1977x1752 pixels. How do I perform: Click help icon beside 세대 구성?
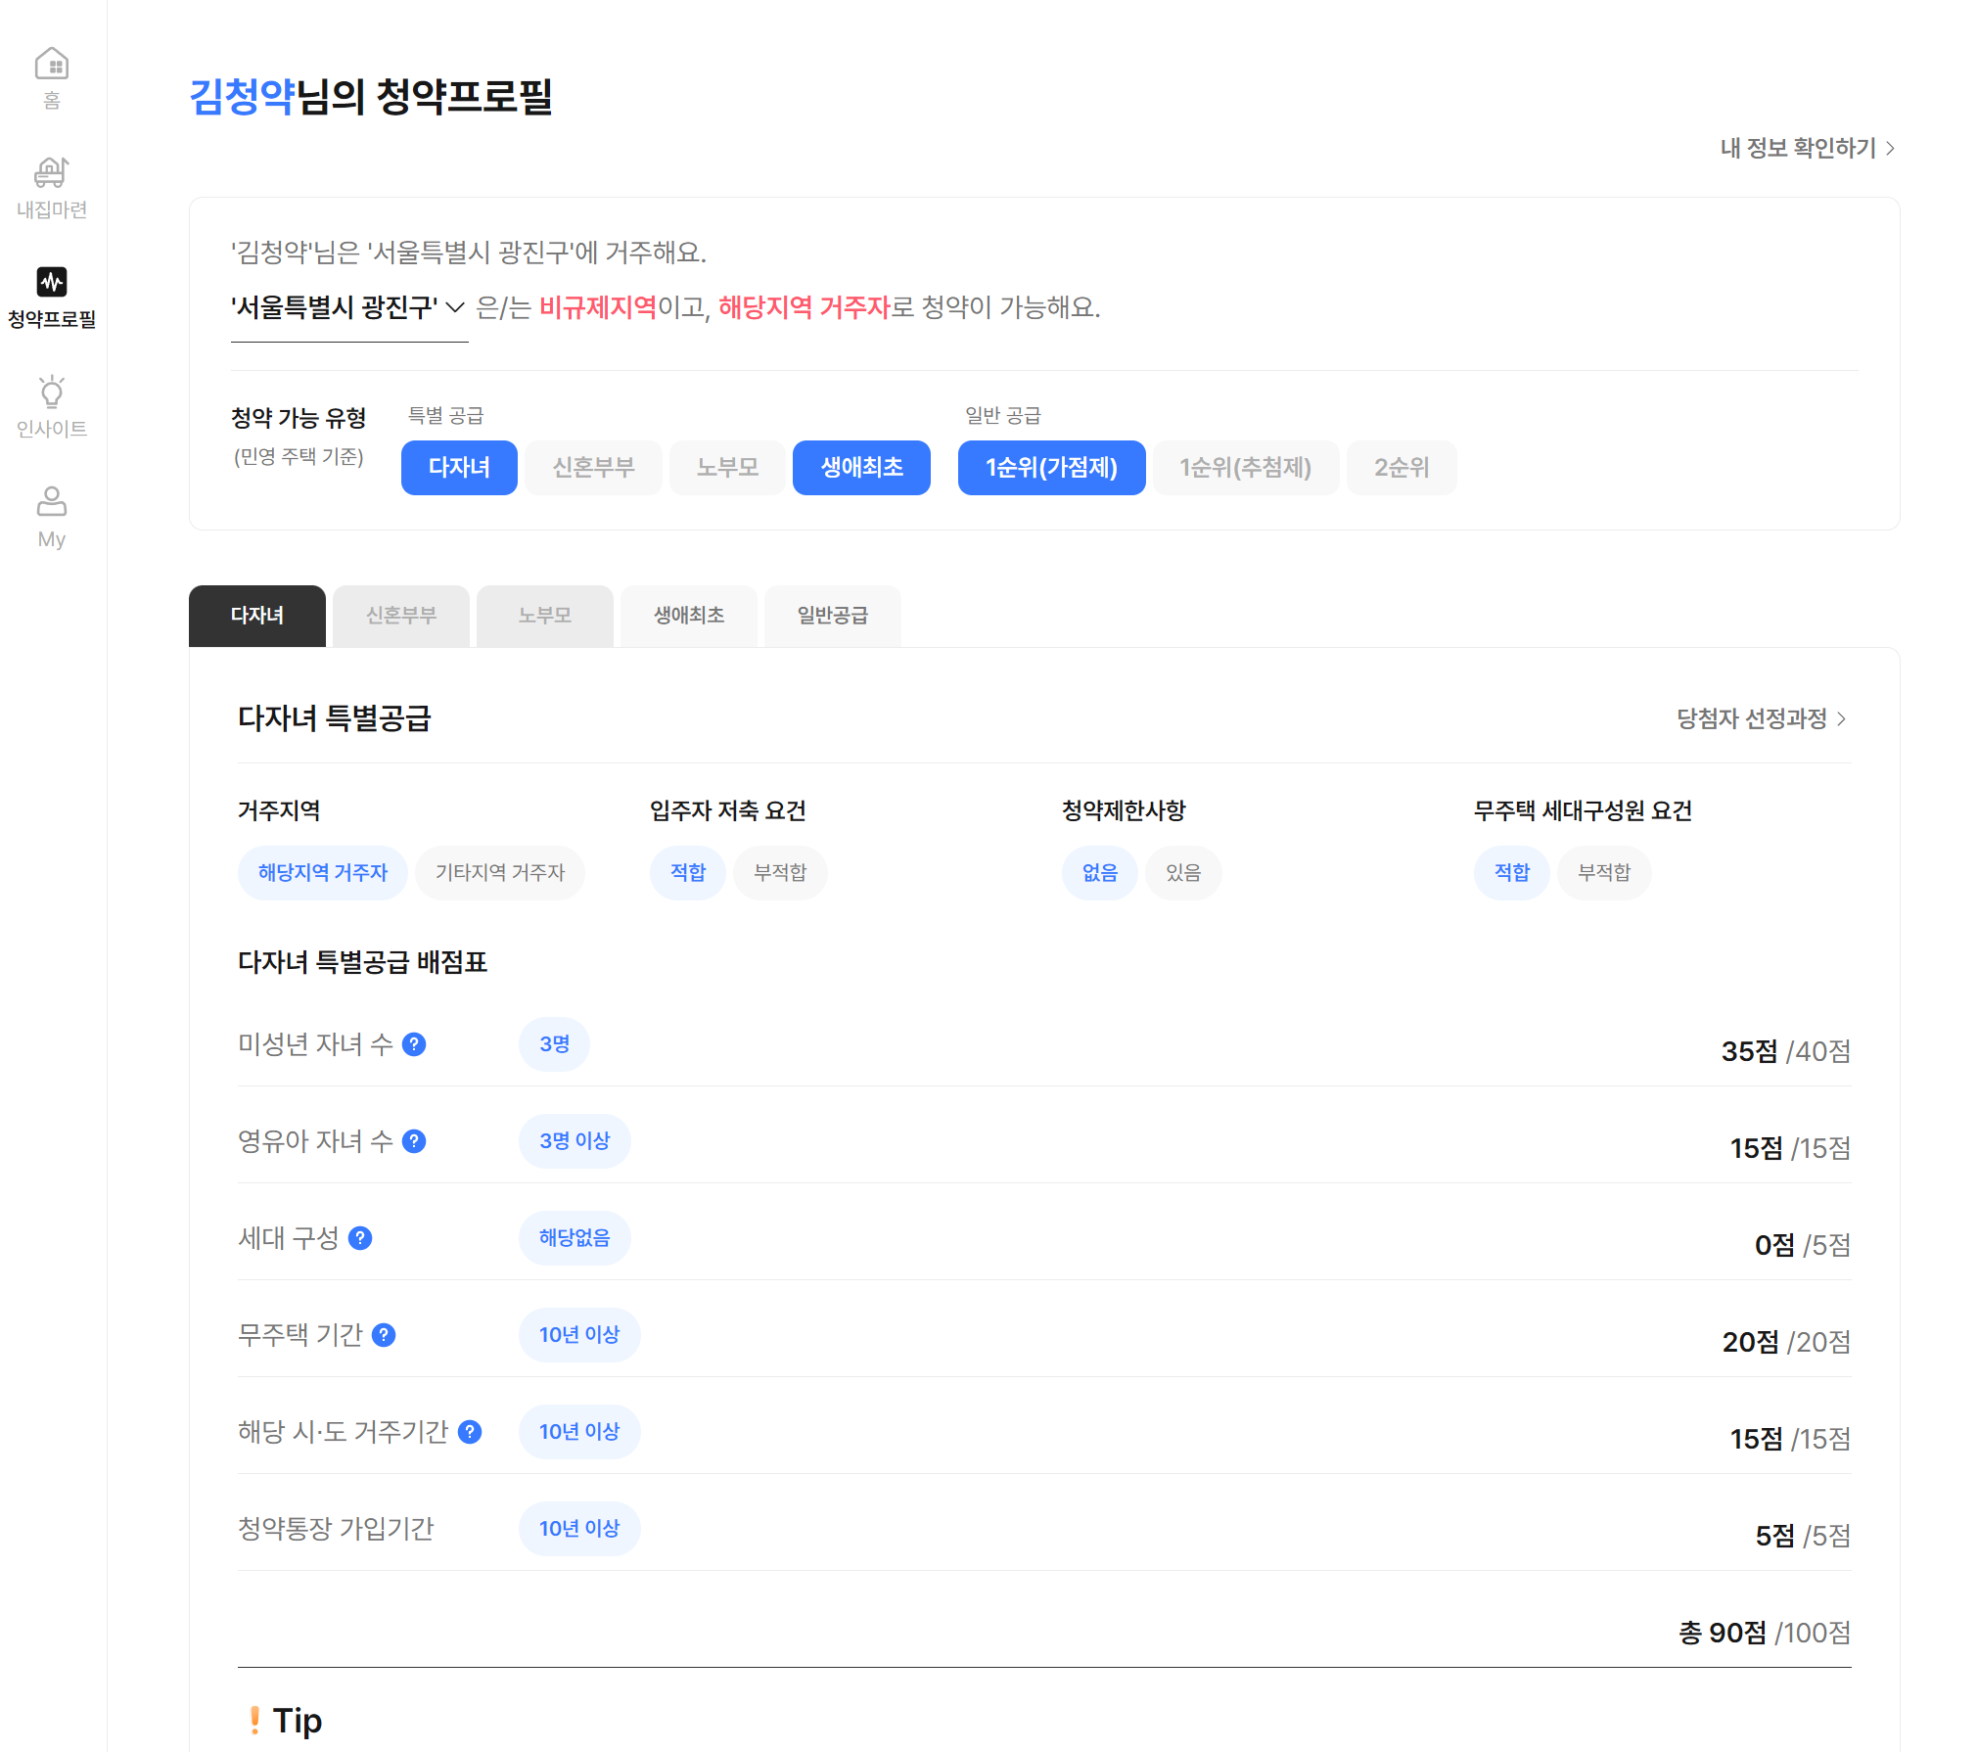point(360,1238)
